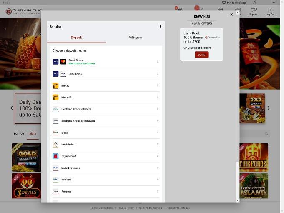284x213 pixels.
Task: Click the paysafecard lock icon
Action: click(x=56, y=156)
